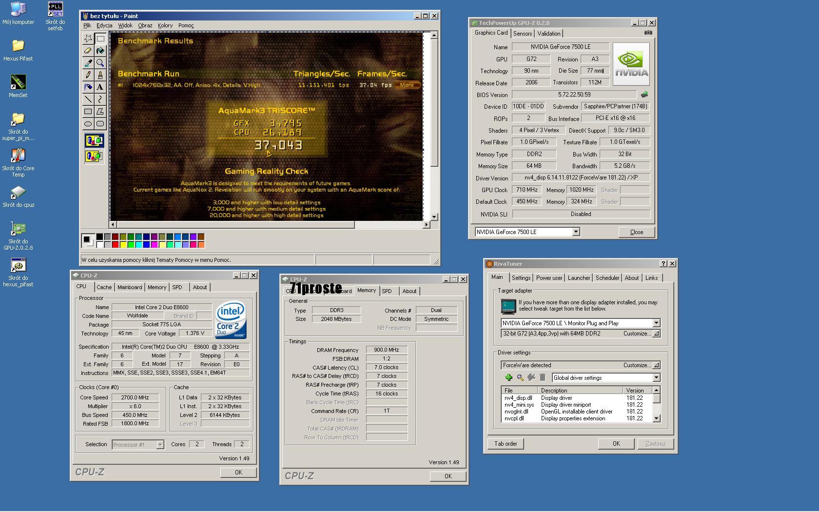Click the magnifier icon in RivaTuner driver settings
Image resolution: width=819 pixels, height=512 pixels.
click(x=520, y=377)
